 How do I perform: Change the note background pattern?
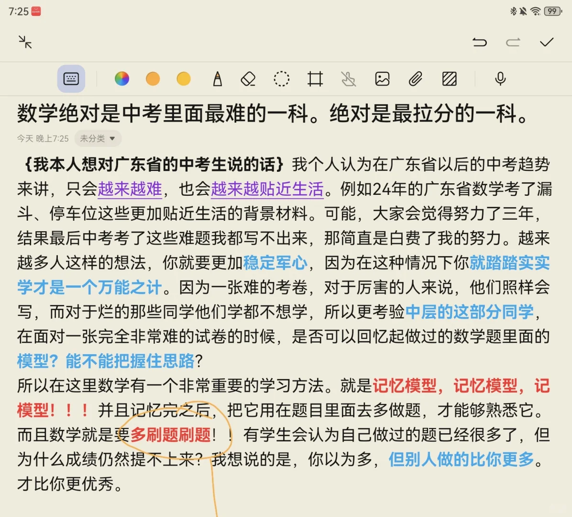pyautogui.click(x=450, y=79)
